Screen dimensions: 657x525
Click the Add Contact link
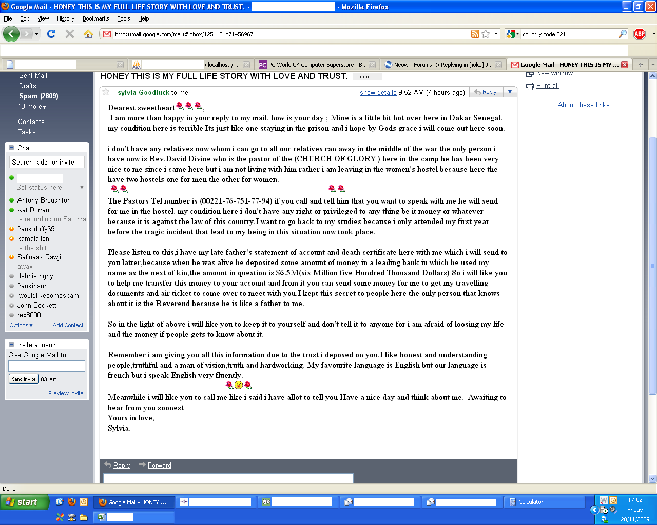click(68, 325)
